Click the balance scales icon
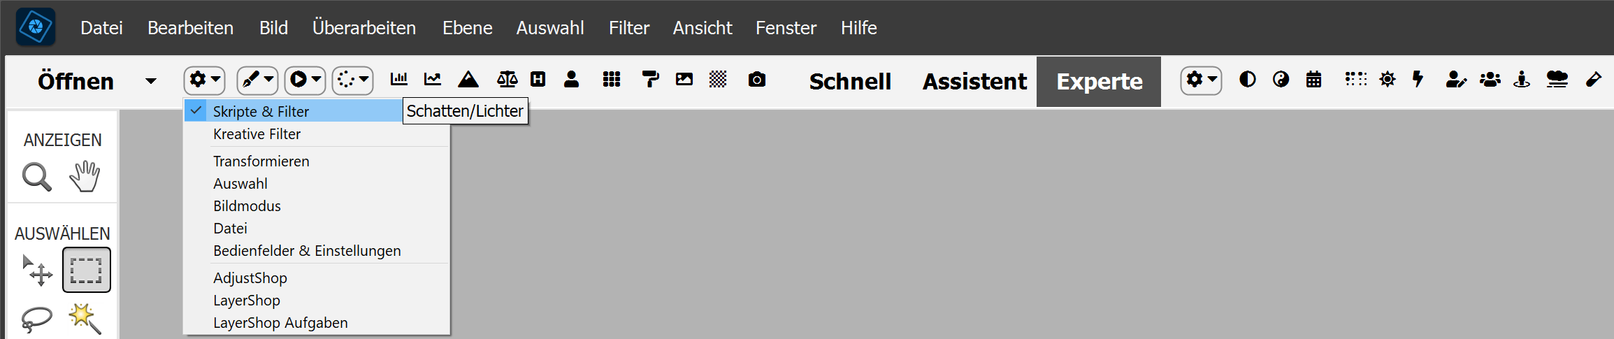The height and width of the screenshot is (339, 1614). [x=507, y=80]
